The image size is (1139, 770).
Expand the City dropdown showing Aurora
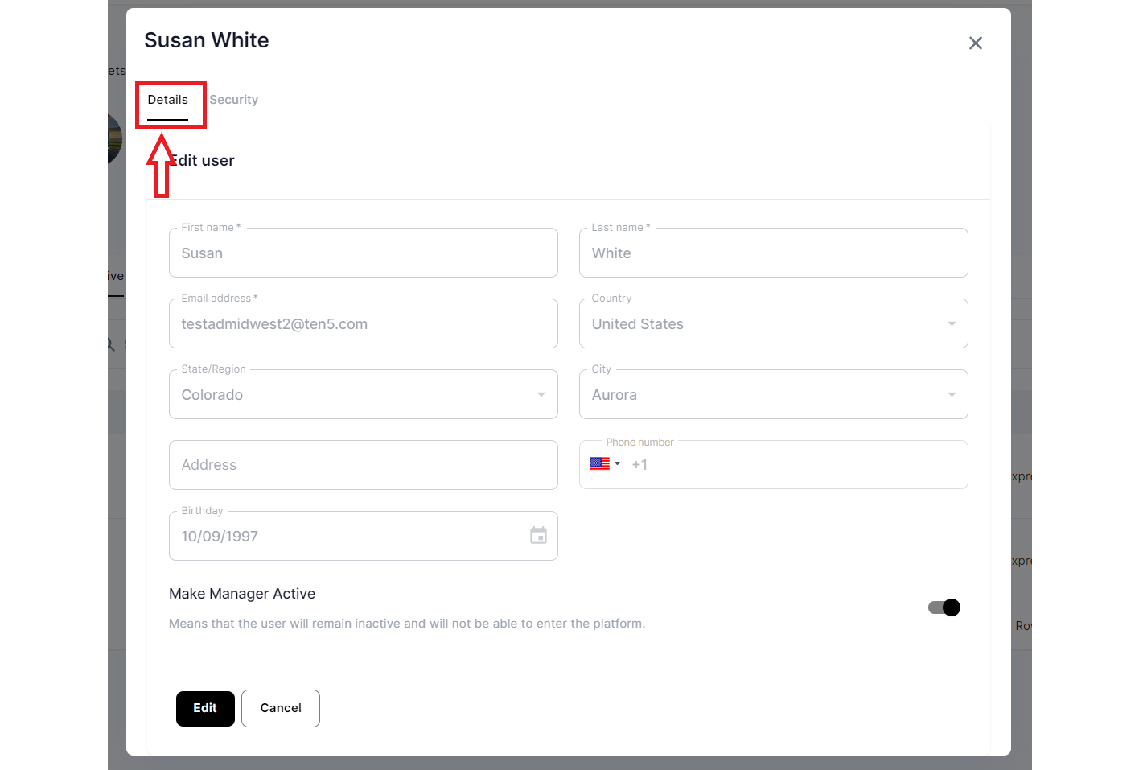pos(951,395)
